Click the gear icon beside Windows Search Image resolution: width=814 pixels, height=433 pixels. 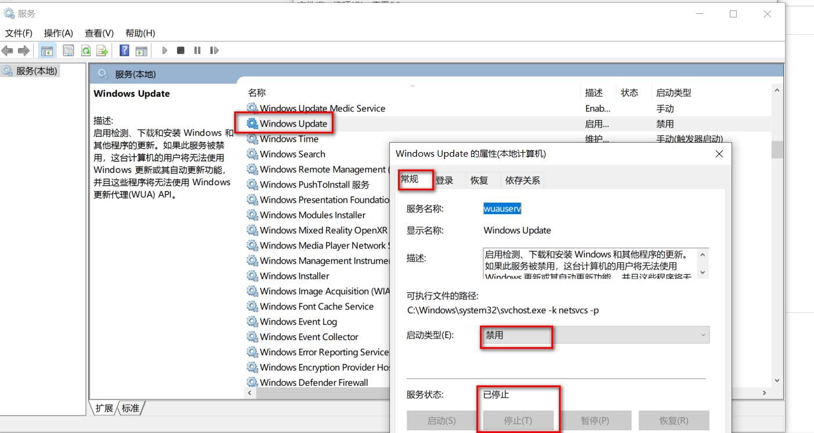click(x=252, y=154)
